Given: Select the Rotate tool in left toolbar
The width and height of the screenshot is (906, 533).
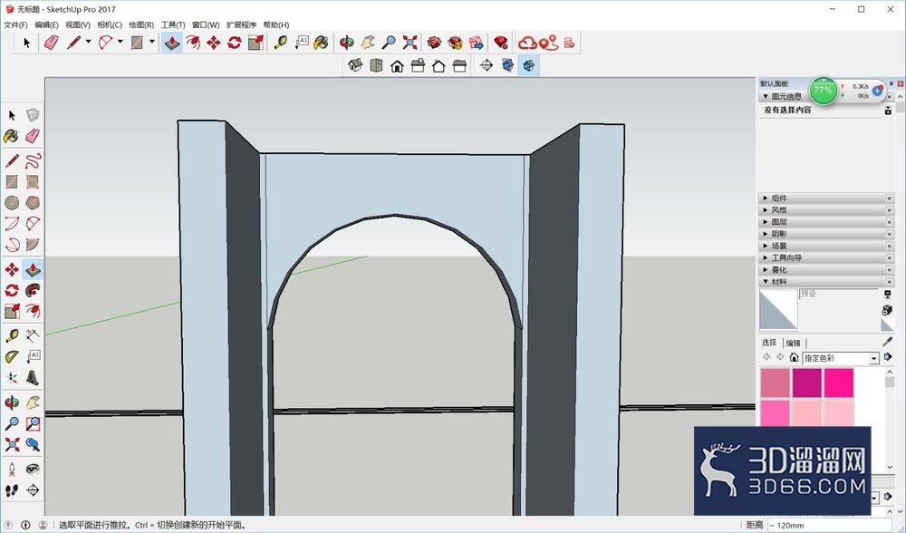Looking at the screenshot, I should [12, 290].
